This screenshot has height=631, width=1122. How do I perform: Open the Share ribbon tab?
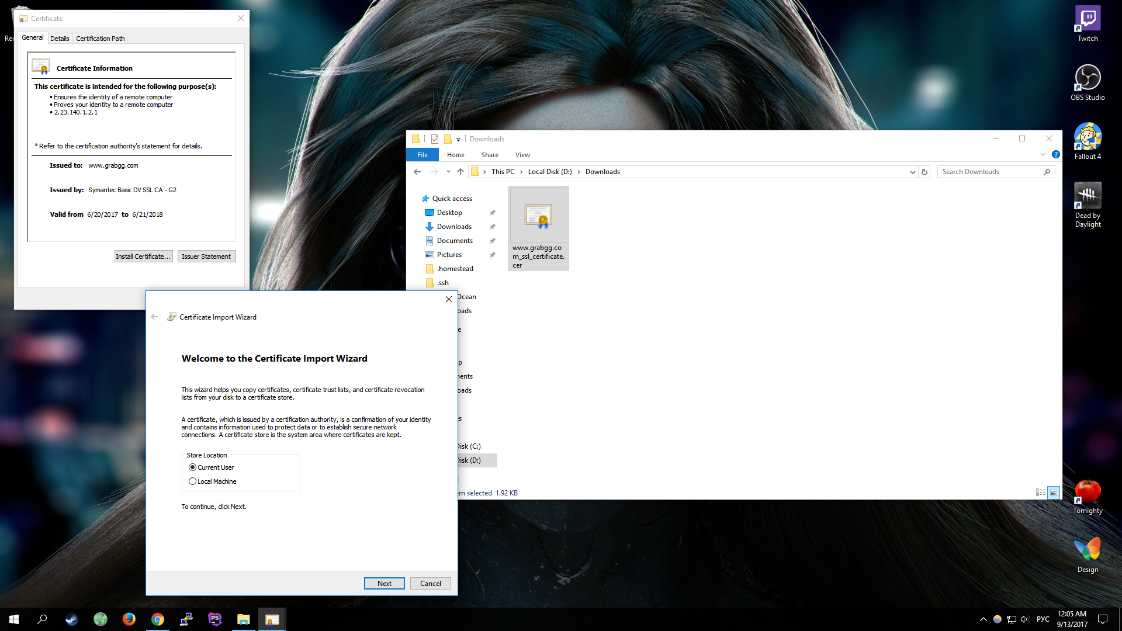490,155
